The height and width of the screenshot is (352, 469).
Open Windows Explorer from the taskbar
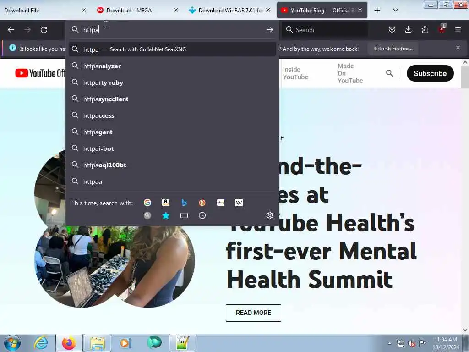point(98,343)
